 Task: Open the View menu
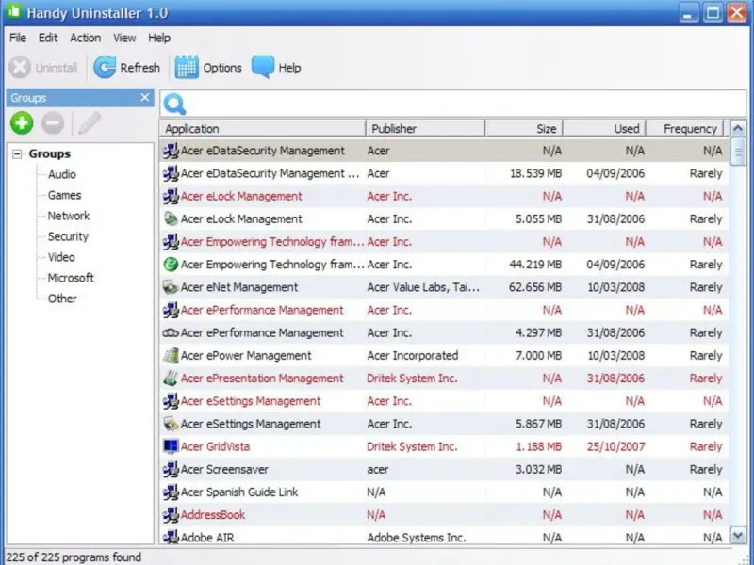click(x=124, y=38)
